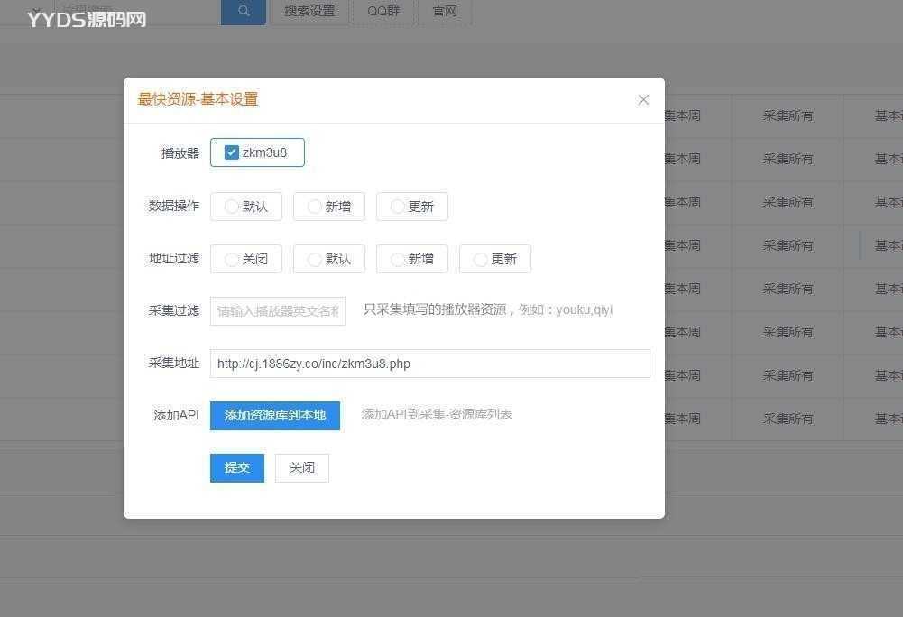
Task: Uncheck the zkm3u8 player checkbox
Action: pyautogui.click(x=232, y=152)
